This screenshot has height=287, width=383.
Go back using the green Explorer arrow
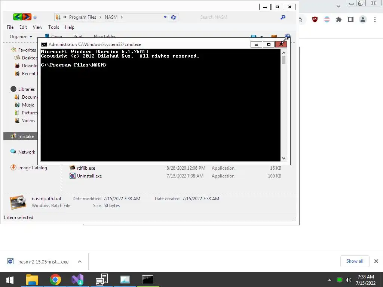(x=17, y=17)
